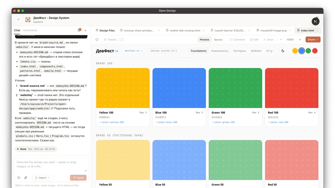
Task: Click the design prompt text field
Action: pos(51,165)
